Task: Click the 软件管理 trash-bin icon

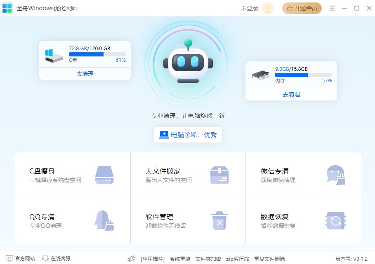Action: pos(220,221)
